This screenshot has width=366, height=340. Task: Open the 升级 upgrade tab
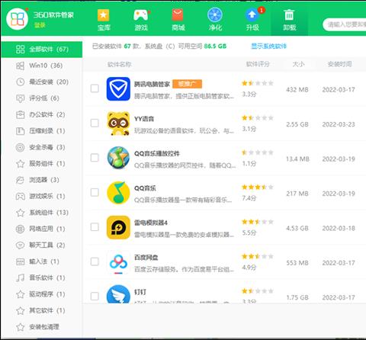pos(252,20)
